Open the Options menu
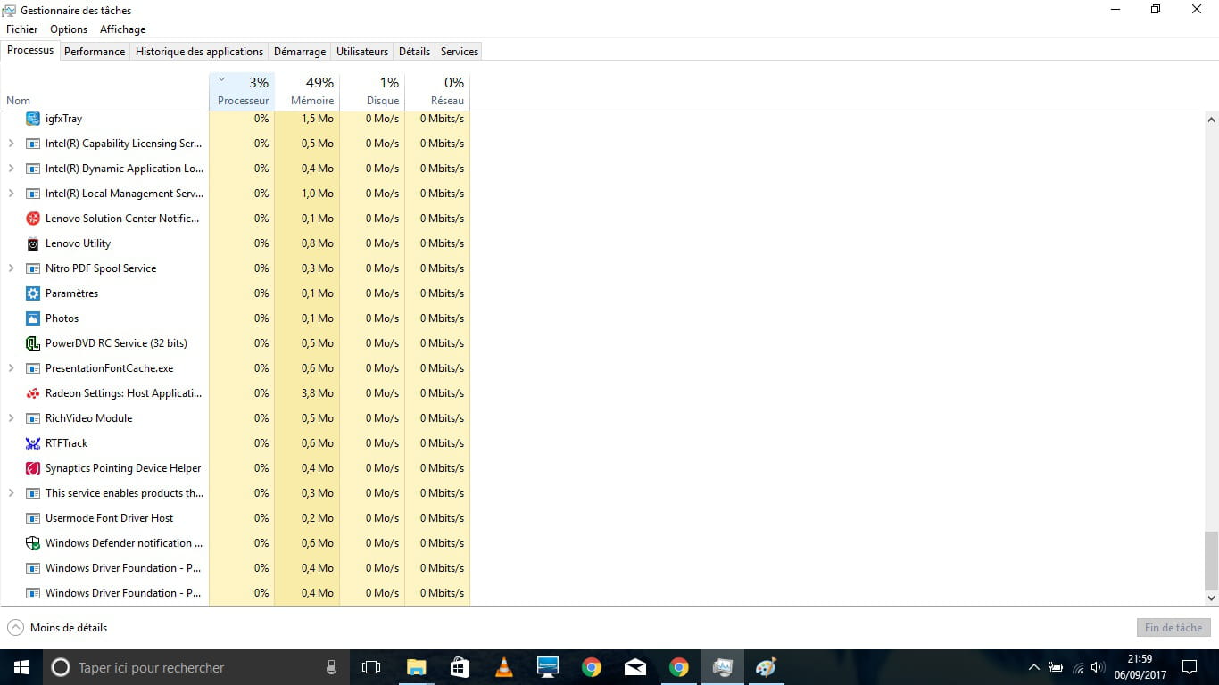The height and width of the screenshot is (685, 1219). [x=69, y=29]
